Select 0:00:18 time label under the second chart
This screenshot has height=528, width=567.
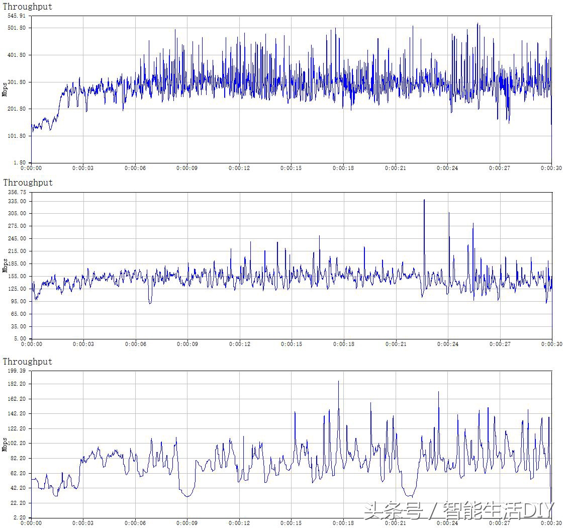click(343, 344)
